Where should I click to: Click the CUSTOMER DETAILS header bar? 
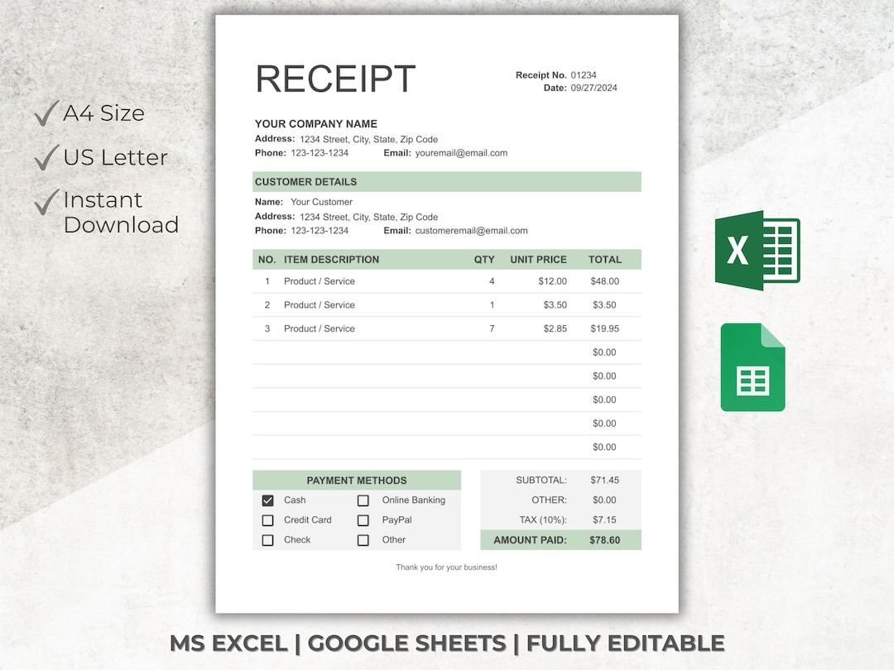tap(447, 182)
